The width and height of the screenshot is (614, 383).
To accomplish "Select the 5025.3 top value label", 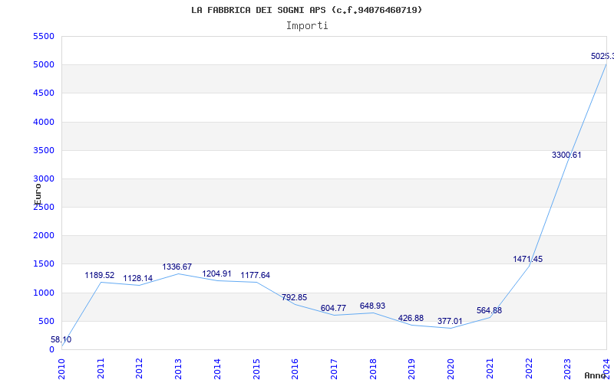I will tap(602, 56).
